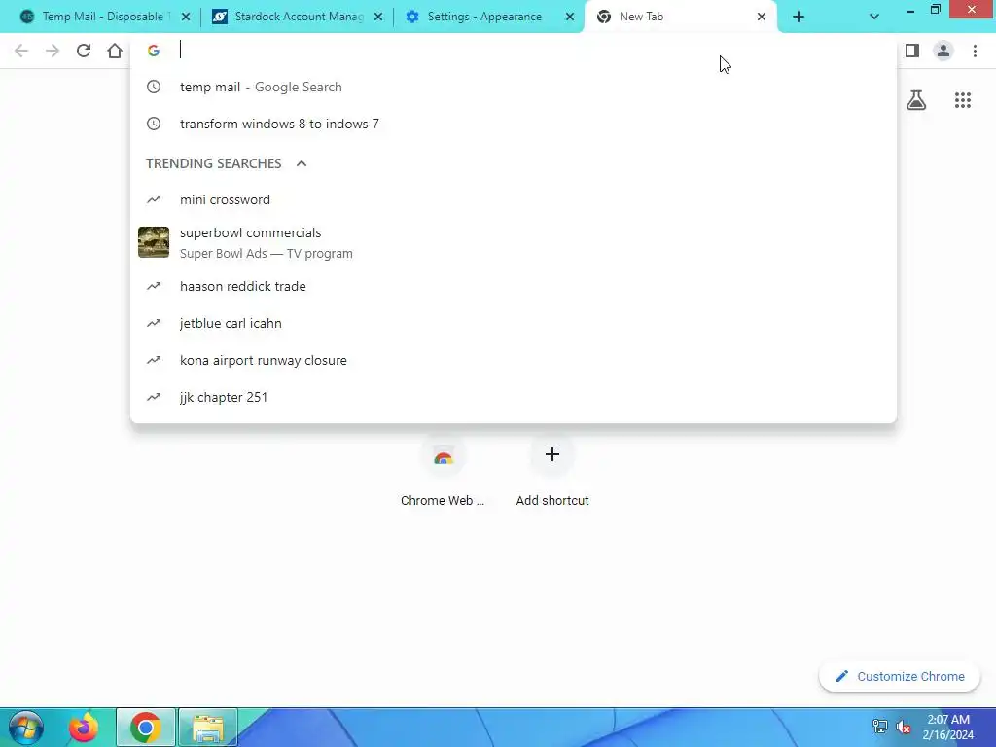Go to the home page
This screenshot has height=747, width=996.
click(115, 51)
